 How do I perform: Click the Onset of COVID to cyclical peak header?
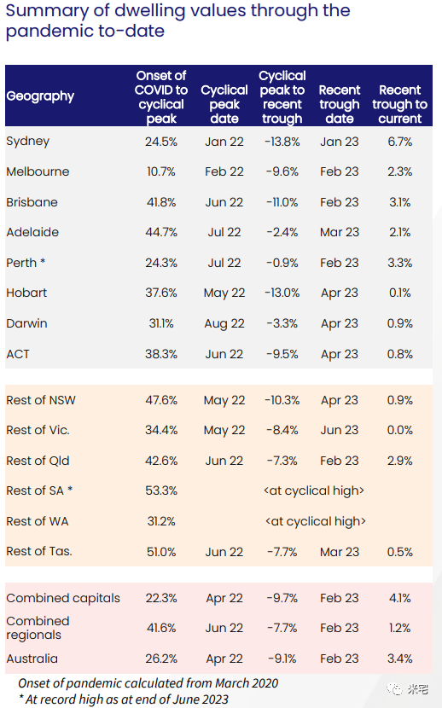[x=161, y=97]
